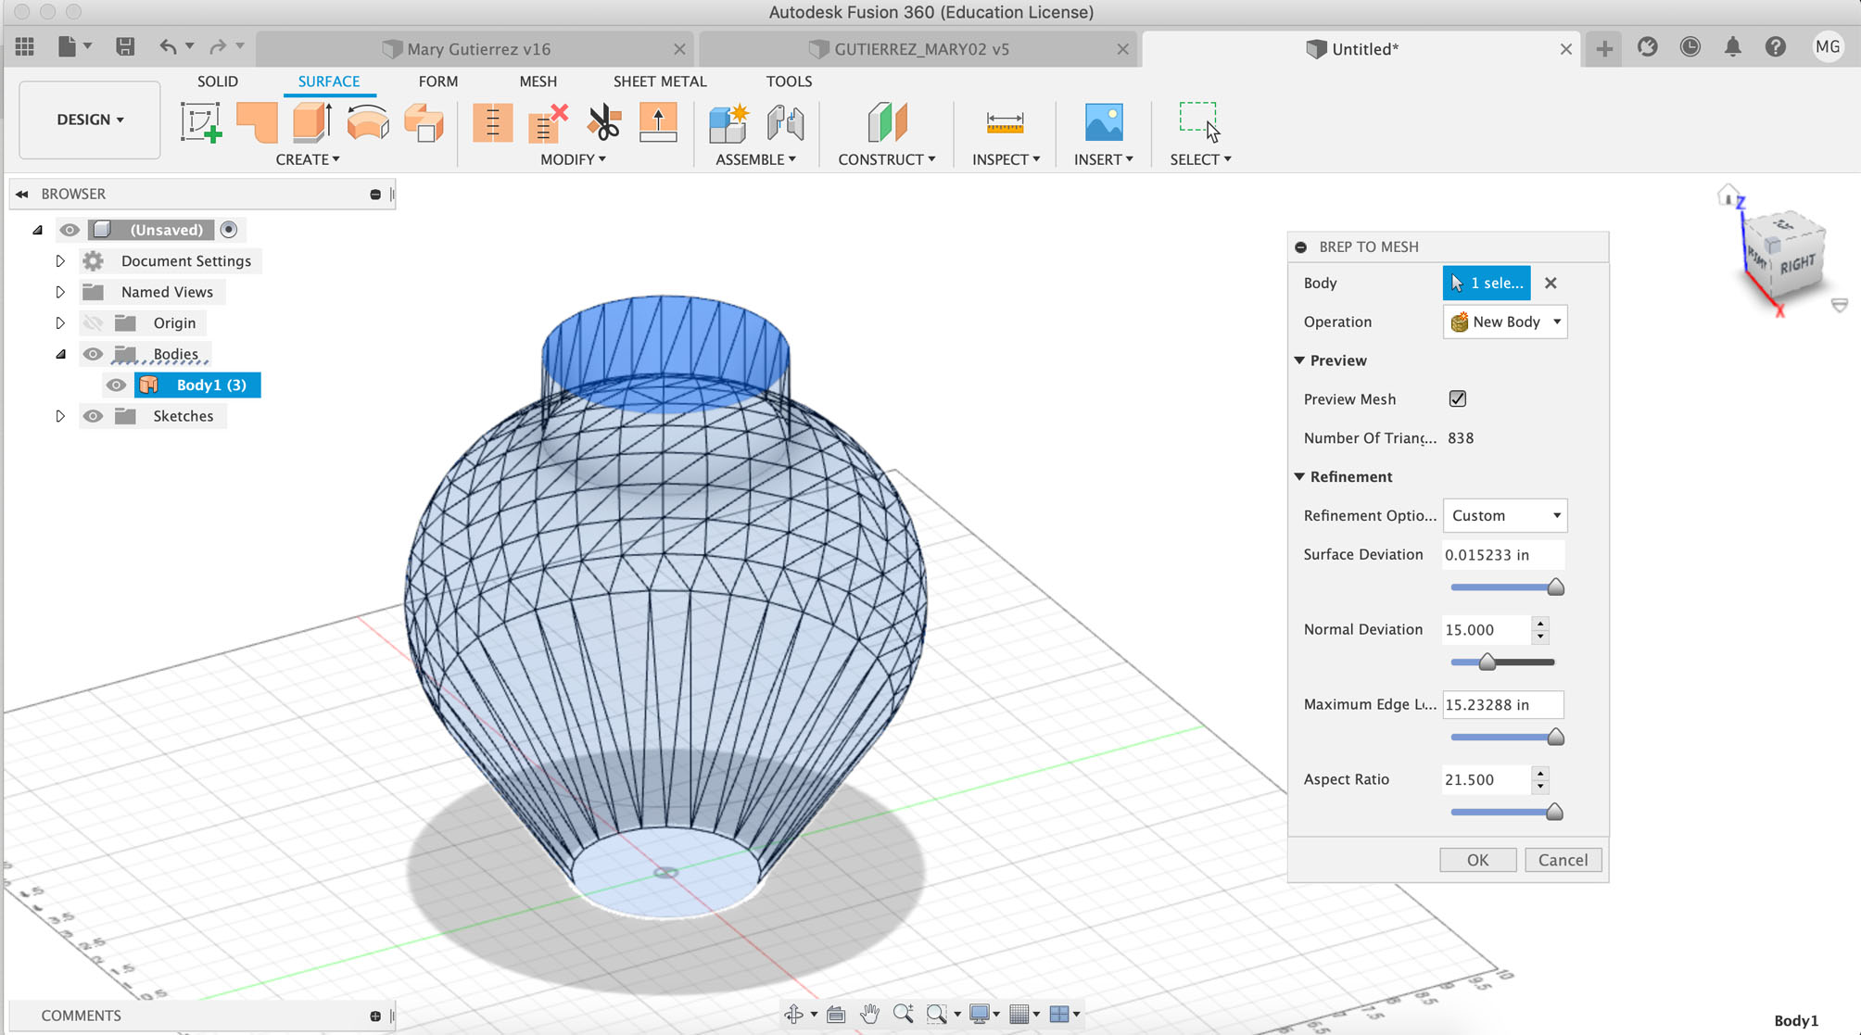Click the Trim scissors tool
This screenshot has width=1861, height=1035.
point(603,122)
